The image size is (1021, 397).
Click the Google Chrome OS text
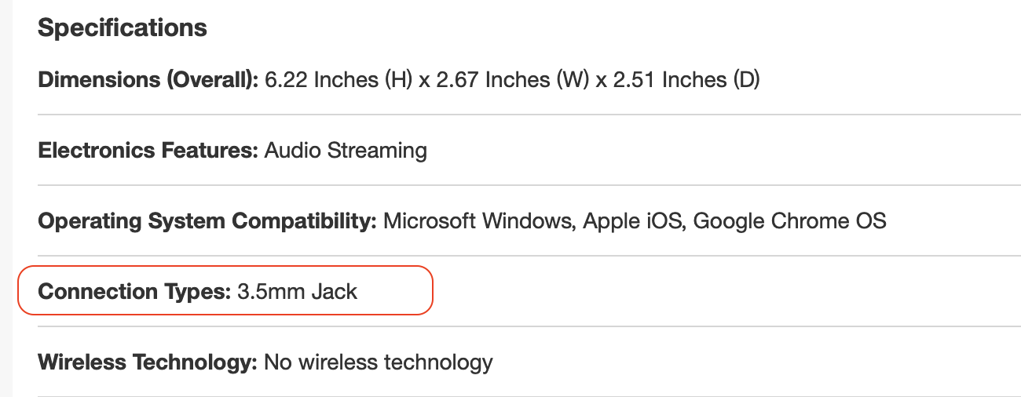(789, 221)
